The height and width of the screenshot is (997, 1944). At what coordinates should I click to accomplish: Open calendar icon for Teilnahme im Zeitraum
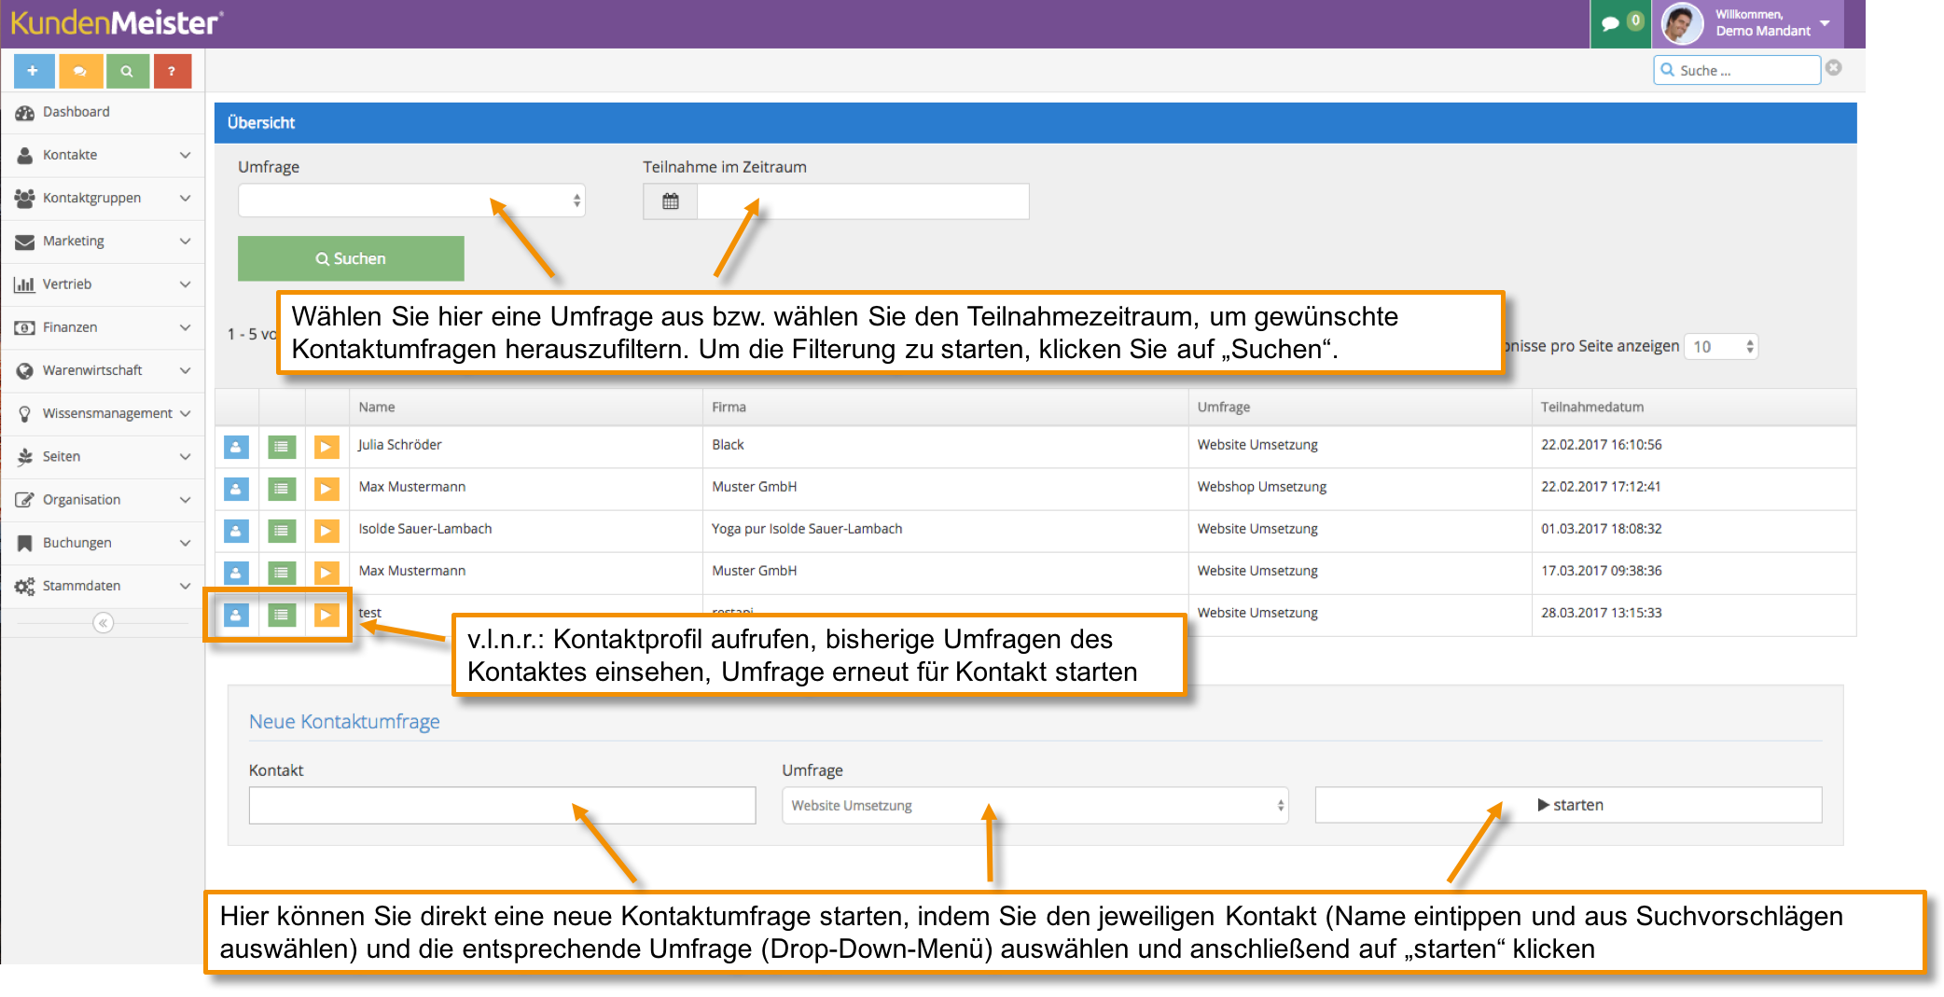[x=670, y=201]
